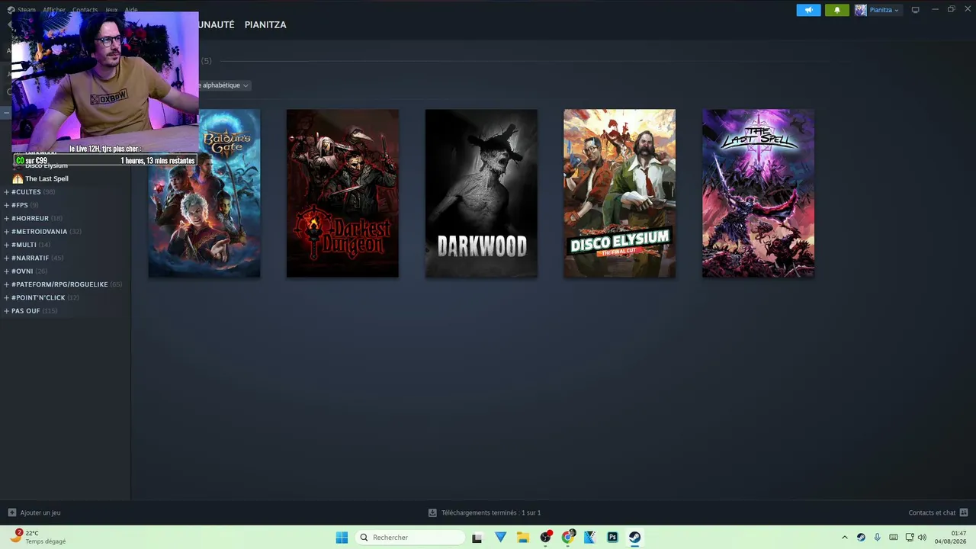Expand the #CULTES collection
The width and height of the screenshot is (976, 549).
point(6,192)
